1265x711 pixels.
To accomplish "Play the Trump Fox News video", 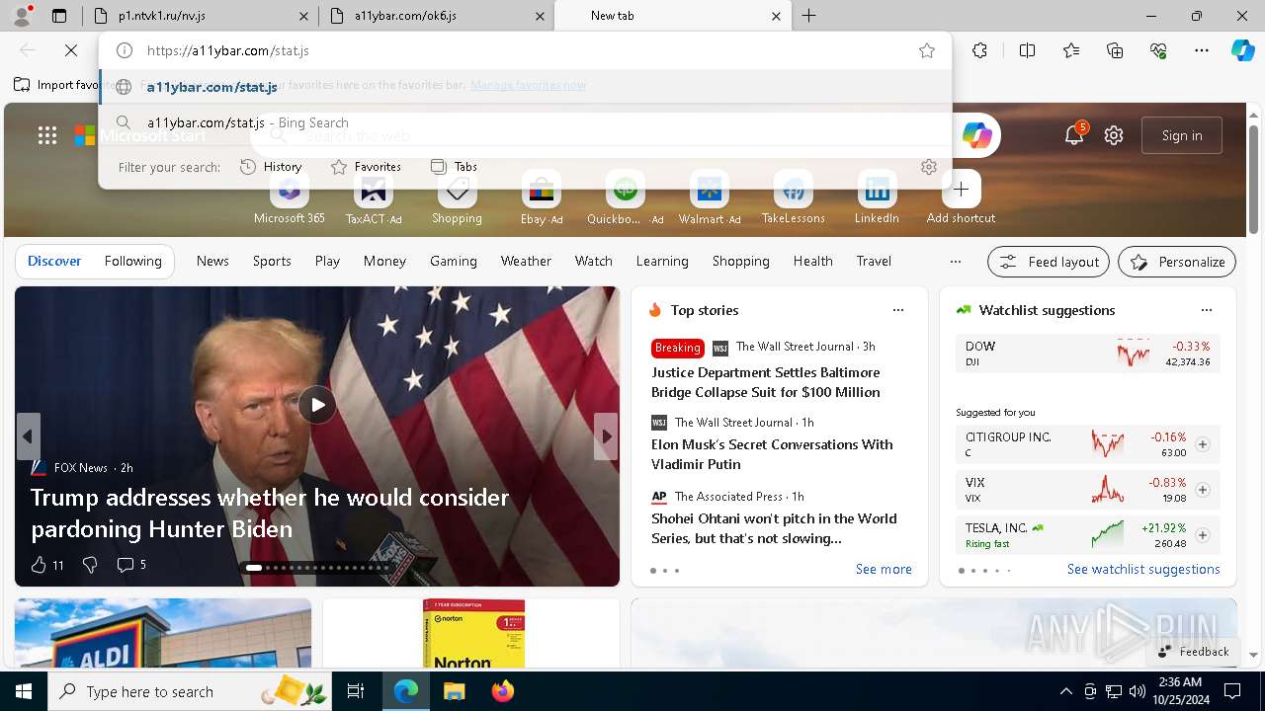I will coord(317,405).
